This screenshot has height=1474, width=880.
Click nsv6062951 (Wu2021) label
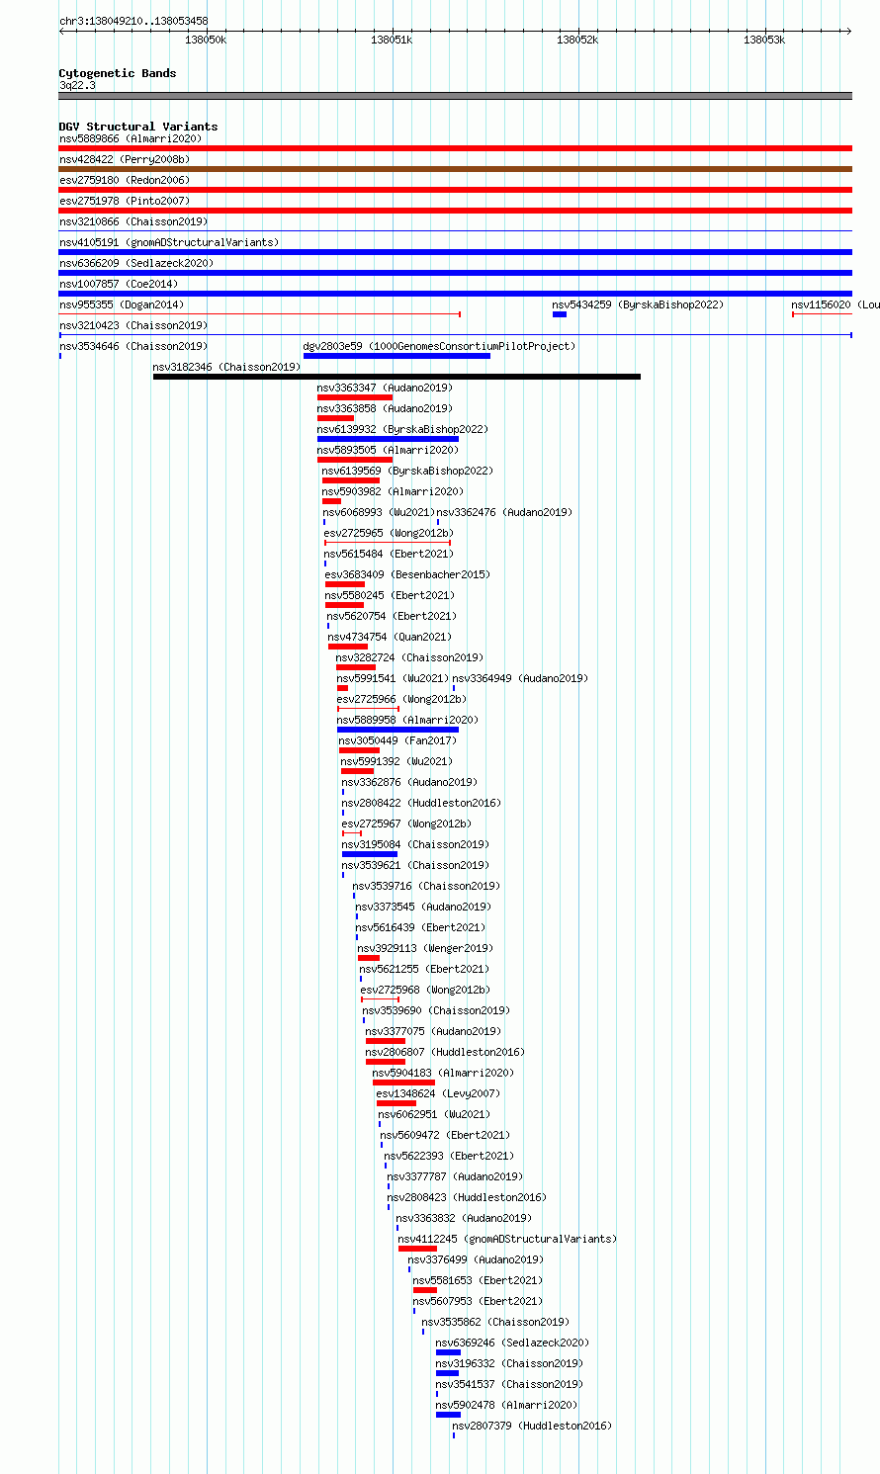click(434, 1114)
